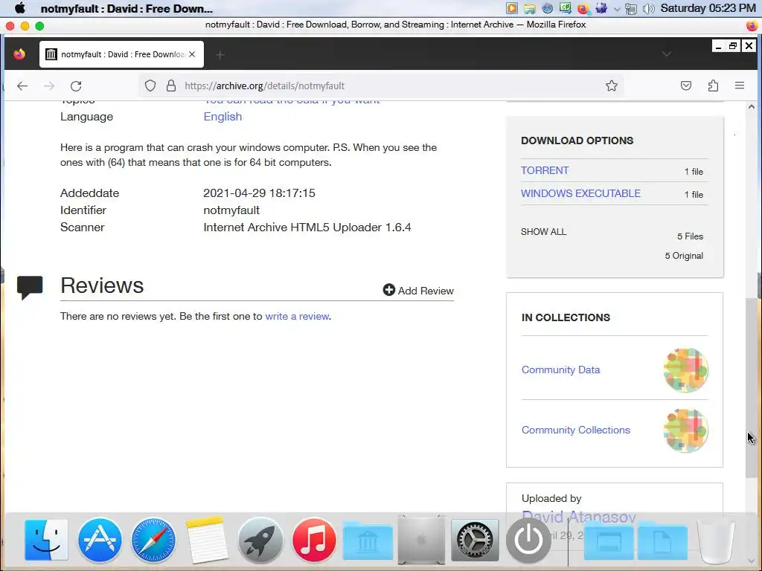Open Finder from the dock
Image resolution: width=762 pixels, height=571 pixels.
(x=47, y=540)
